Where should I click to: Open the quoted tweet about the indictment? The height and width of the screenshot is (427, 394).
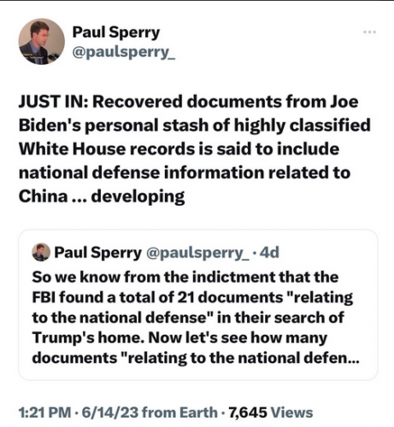click(198, 305)
